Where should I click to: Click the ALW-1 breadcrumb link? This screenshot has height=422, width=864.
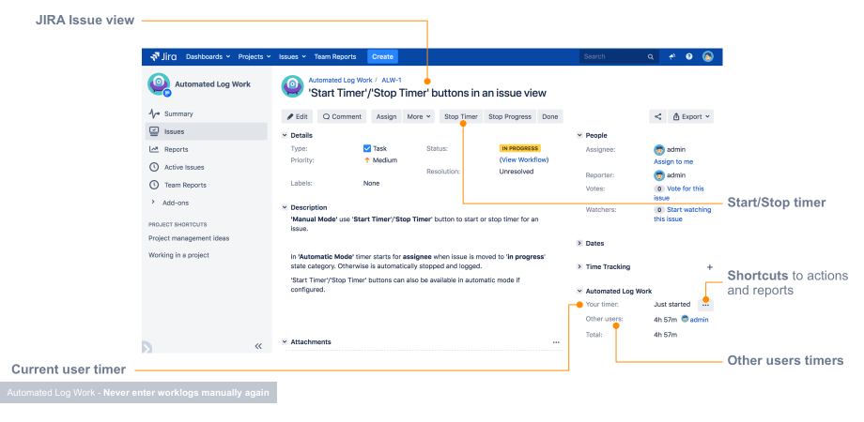pos(392,81)
